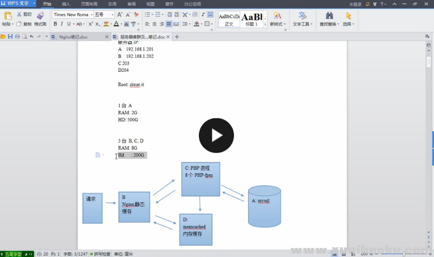Switch to the Nginx笔记.doc document tab
The width and height of the screenshot is (434, 257).
74,37
